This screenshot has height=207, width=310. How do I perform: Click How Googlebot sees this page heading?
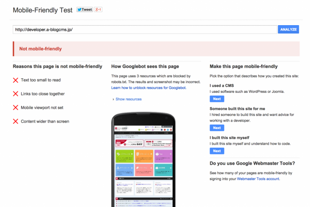(145, 66)
